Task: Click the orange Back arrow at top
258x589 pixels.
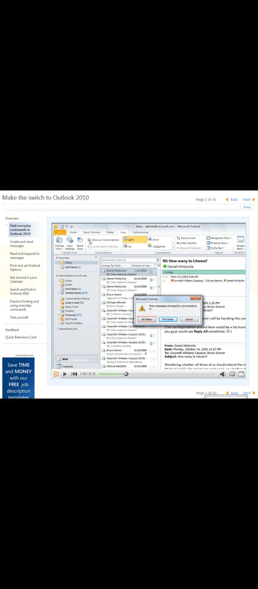Action: 227,199
